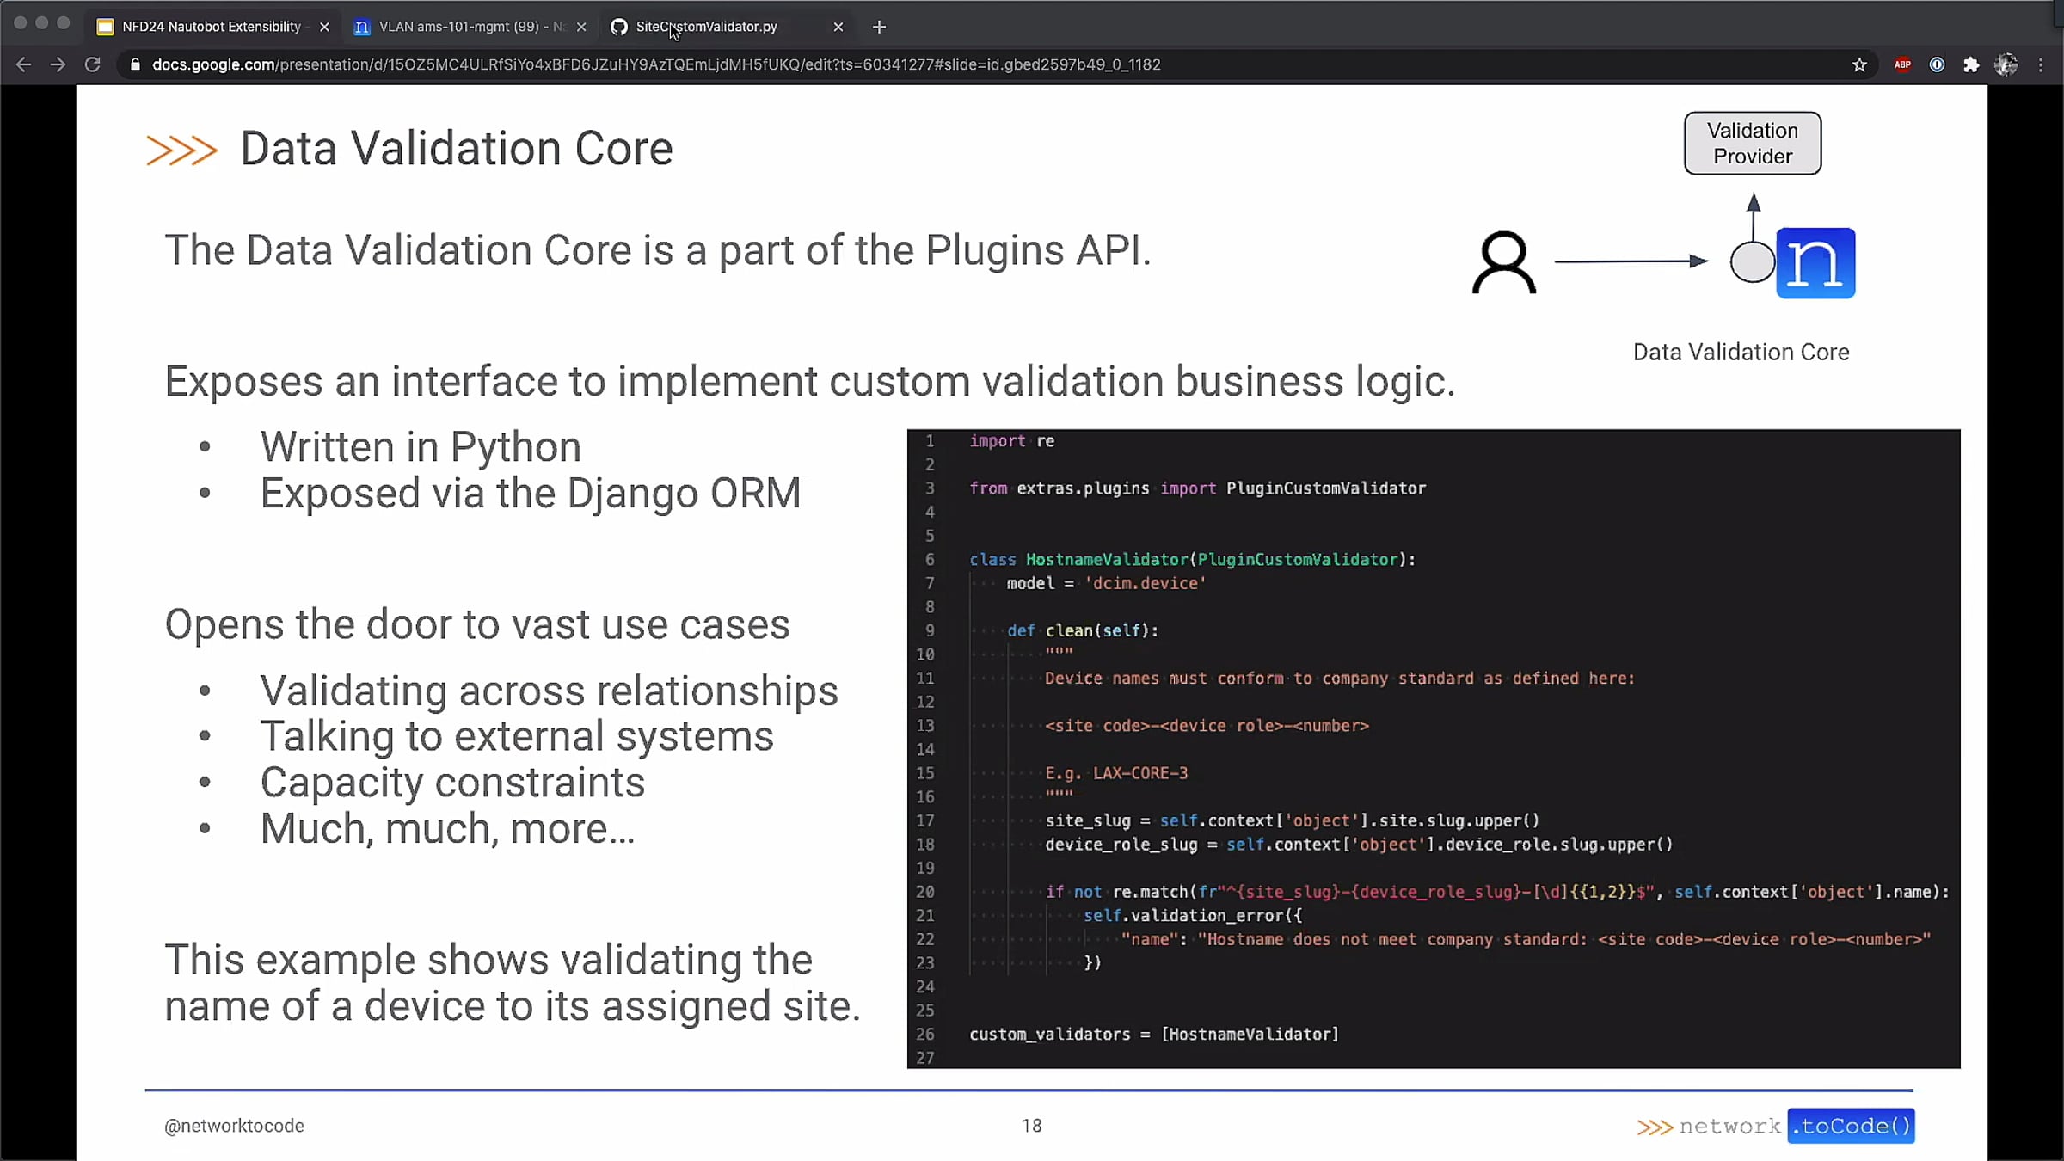
Task: Open the Adblock Plus extension
Action: pos(1902,64)
